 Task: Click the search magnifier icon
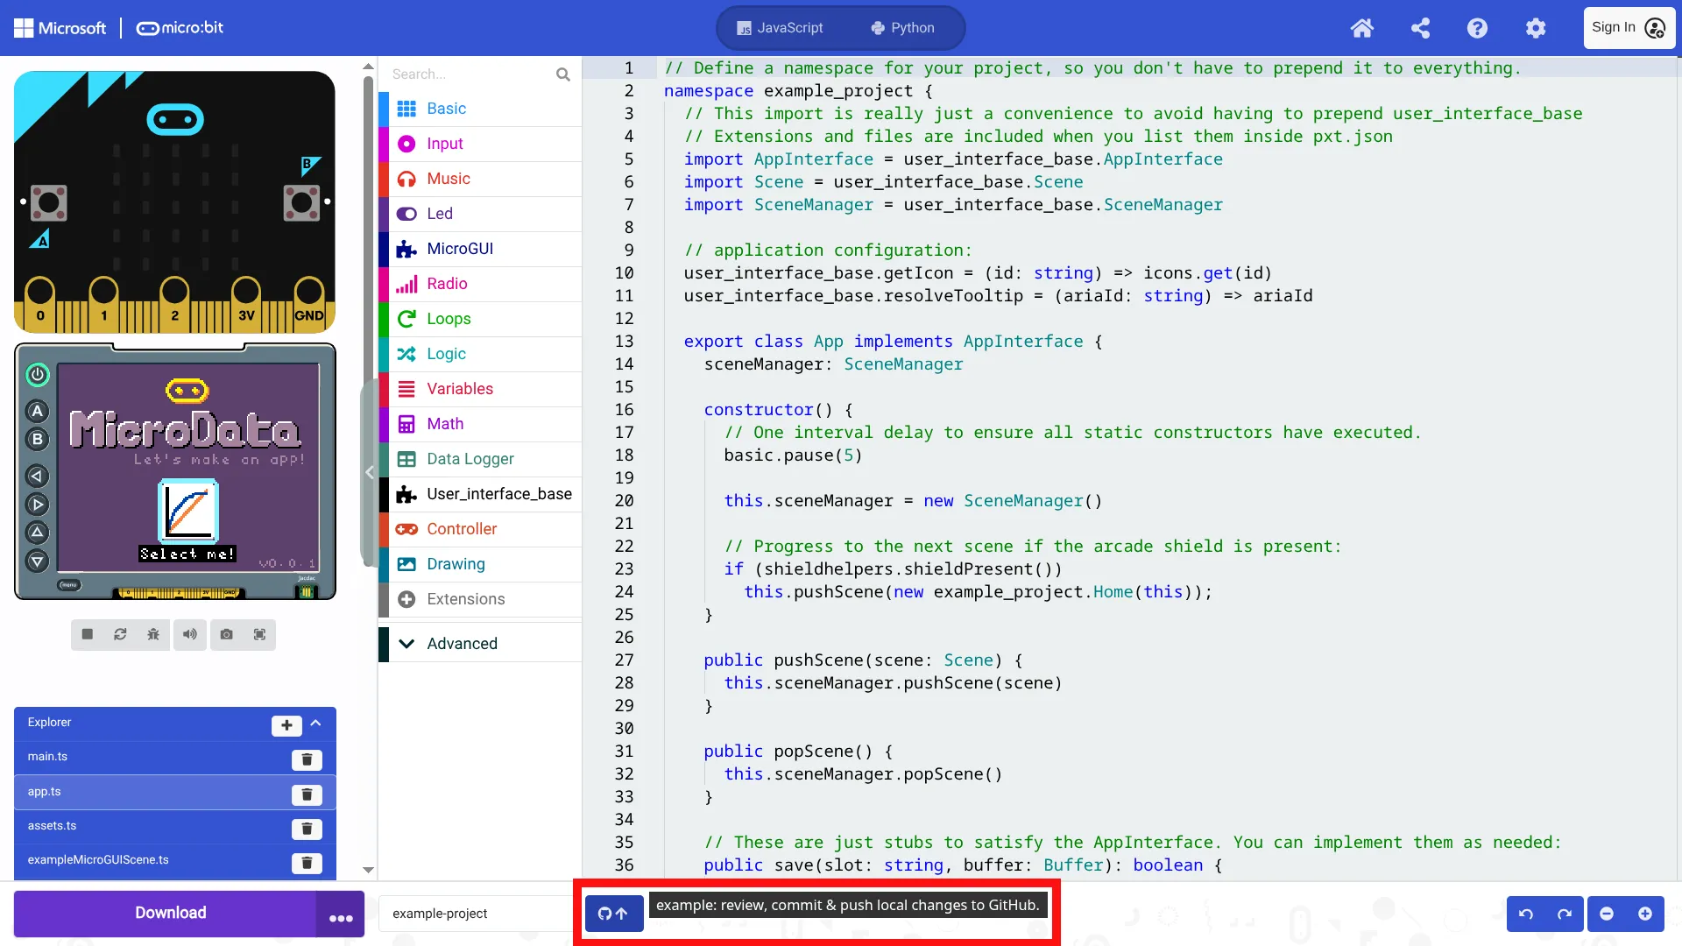563,74
